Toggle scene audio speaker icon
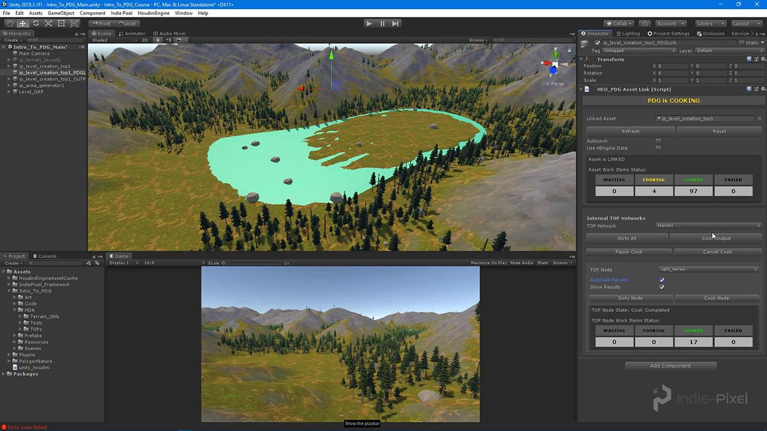767x431 pixels. click(x=168, y=40)
